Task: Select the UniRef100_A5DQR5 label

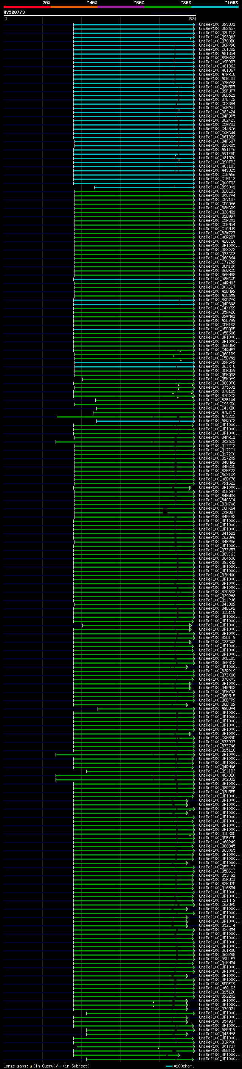Action: coord(217,329)
